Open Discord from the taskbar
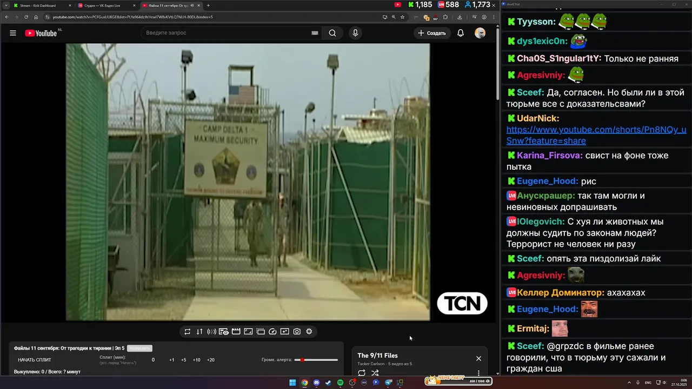The image size is (692, 389). click(x=316, y=383)
